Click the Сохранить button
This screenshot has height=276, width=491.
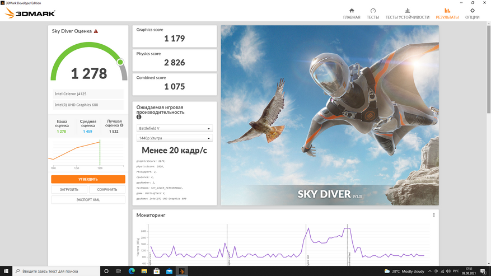107,190
